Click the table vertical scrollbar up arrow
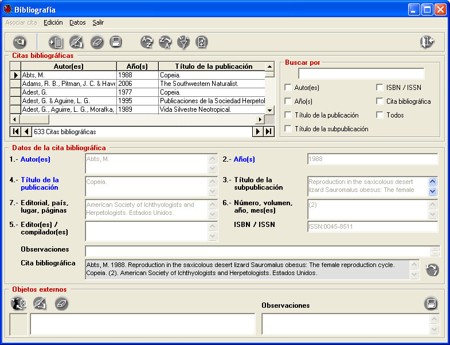Viewport: 450px width, 345px height. point(269,67)
